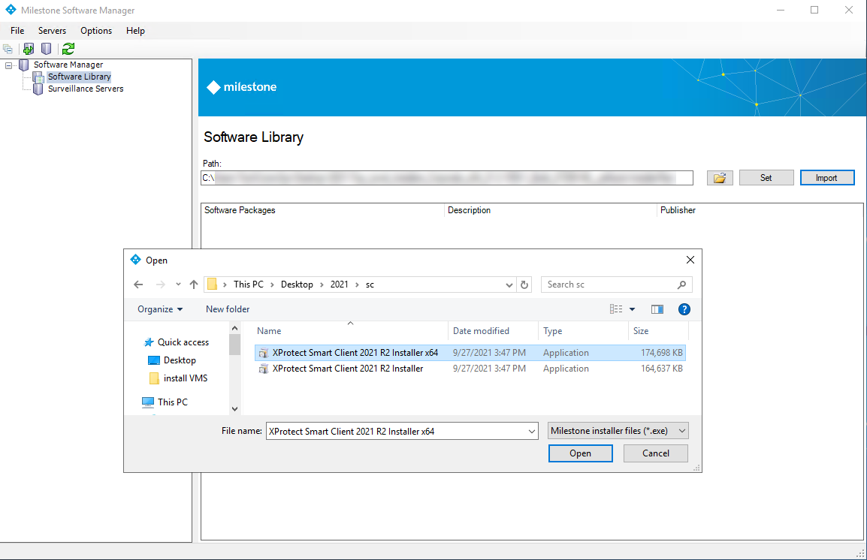Cancel the Open file dialog

pos(655,453)
